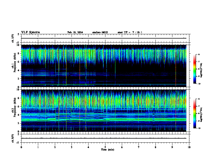Click time axis tick label "3"
213x165 pixels.
tap(72, 147)
